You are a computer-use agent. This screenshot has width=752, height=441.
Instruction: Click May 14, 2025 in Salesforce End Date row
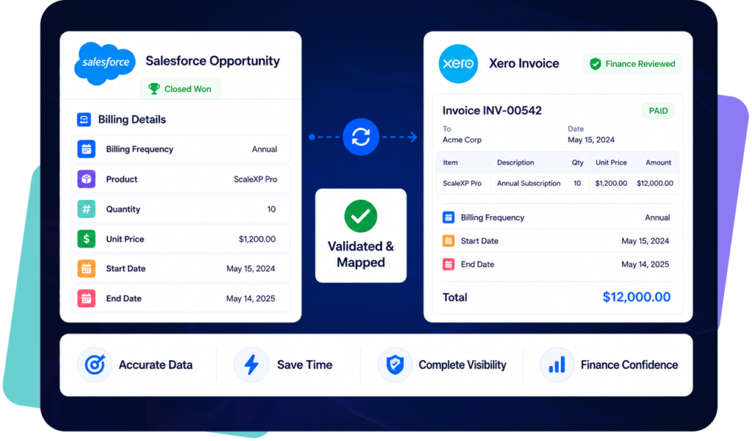pos(250,298)
